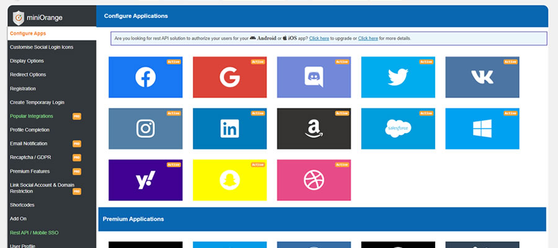Click the Active badge on Twitter tile

427,62
